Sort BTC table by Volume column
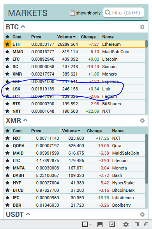Viewport: 152px width, 229px height. pos(66,37)
